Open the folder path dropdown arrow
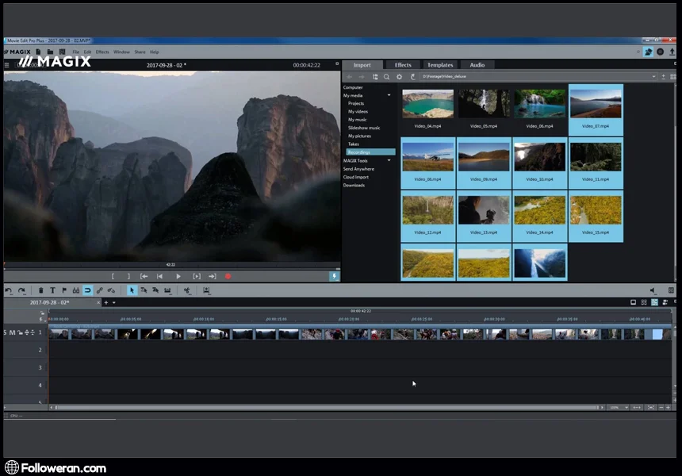The image size is (682, 476). (x=653, y=77)
